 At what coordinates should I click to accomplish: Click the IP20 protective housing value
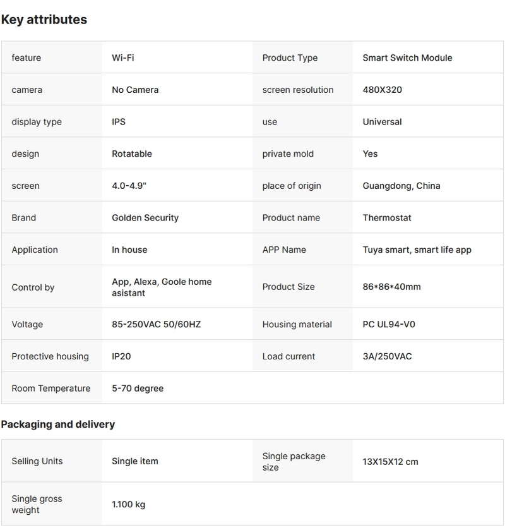(121, 356)
